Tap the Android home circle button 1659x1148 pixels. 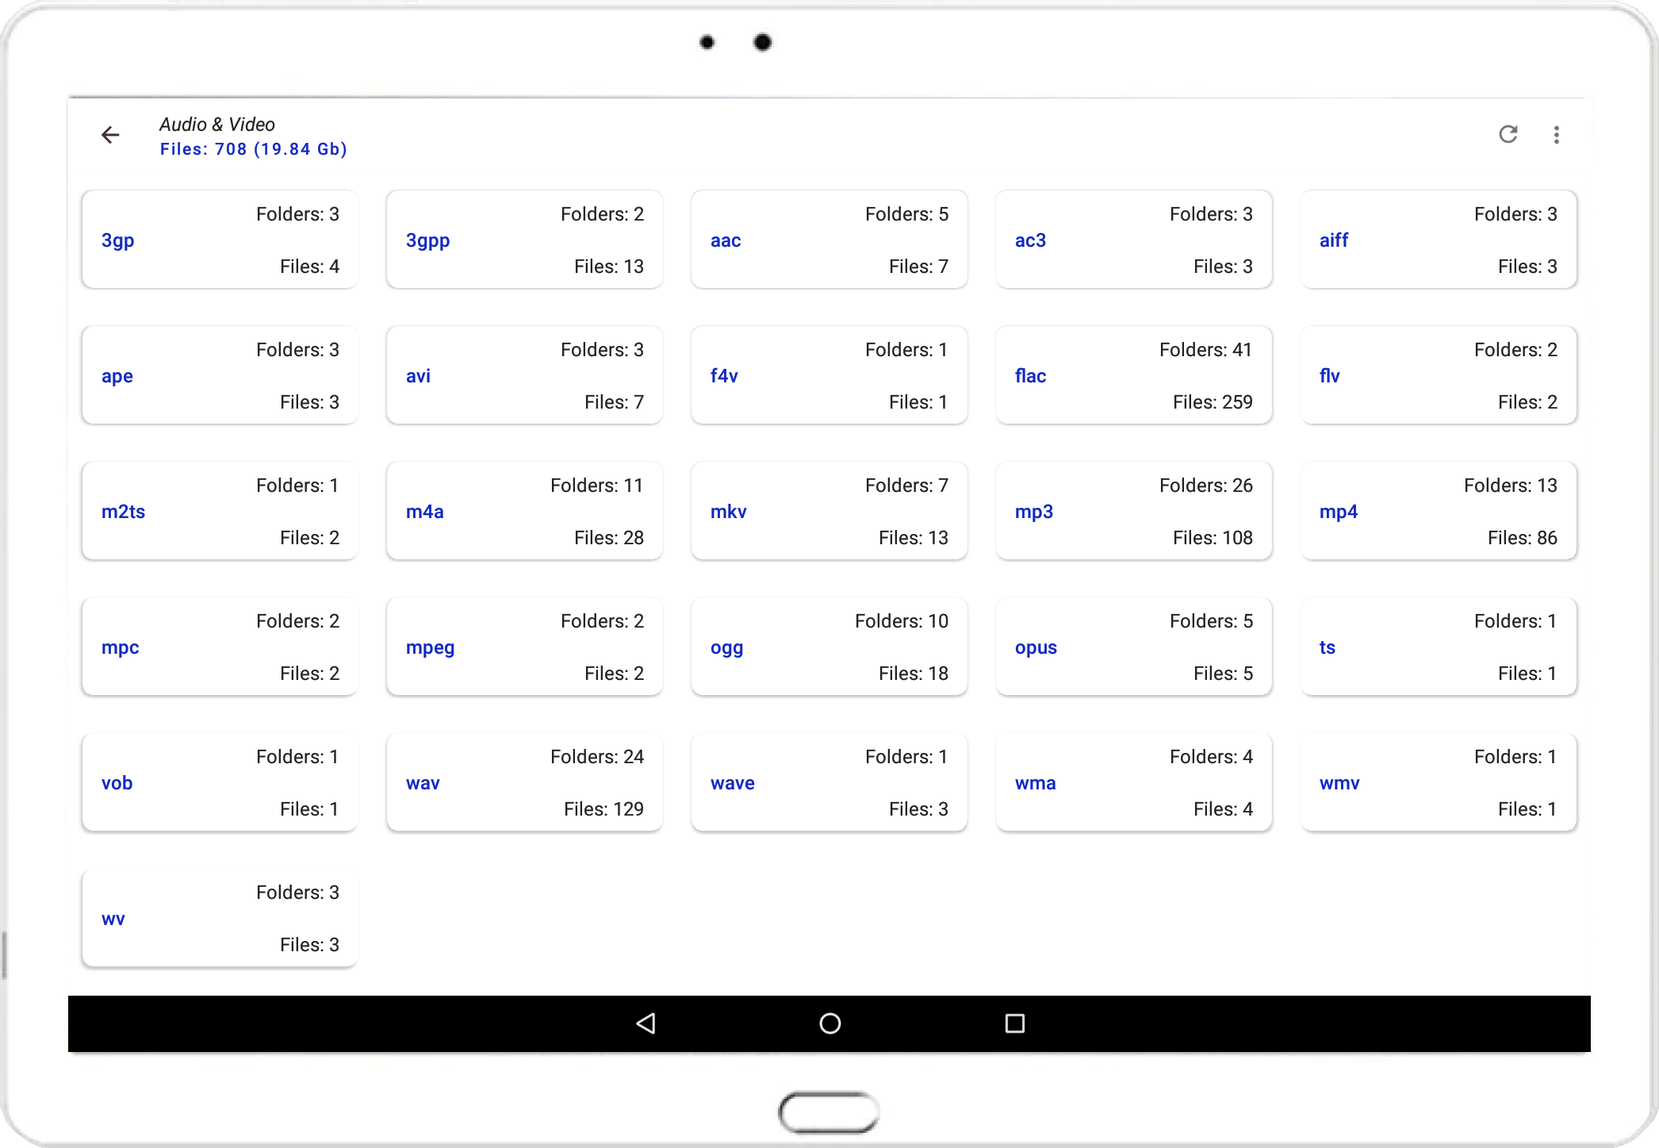(830, 1023)
